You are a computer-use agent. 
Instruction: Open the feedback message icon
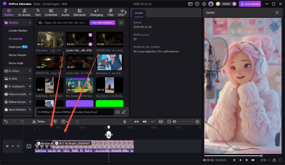(x=197, y=4)
